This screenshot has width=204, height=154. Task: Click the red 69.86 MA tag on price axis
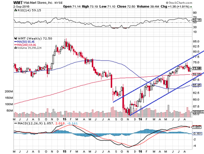click(197, 74)
